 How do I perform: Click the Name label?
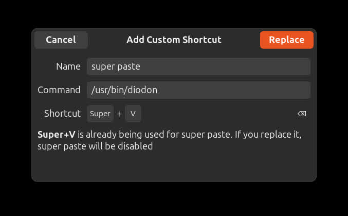(68, 67)
